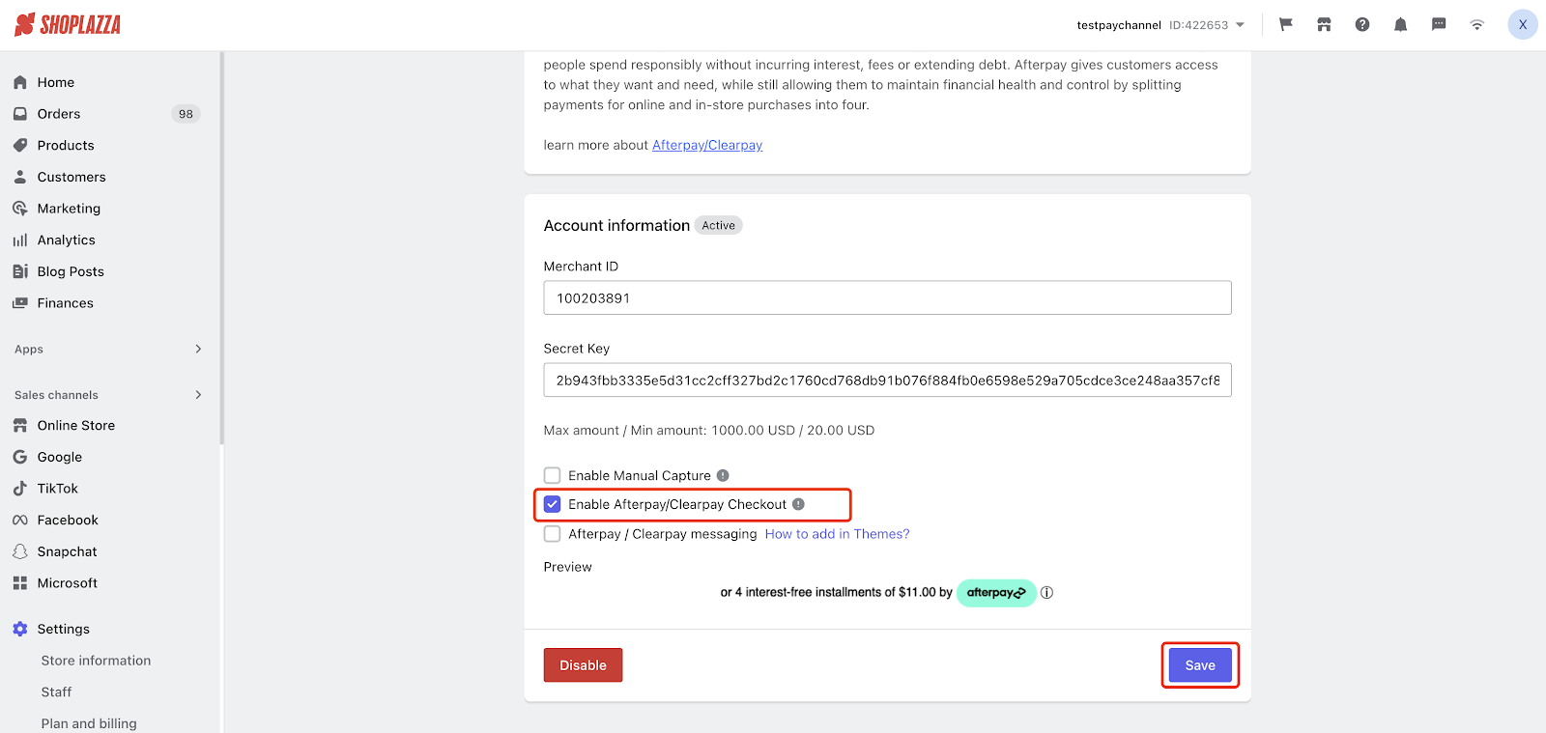Click the Secret Key field
The height and width of the screenshot is (733, 1546).
(x=887, y=380)
